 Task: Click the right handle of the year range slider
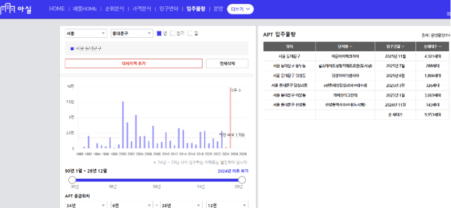[x=242, y=180]
